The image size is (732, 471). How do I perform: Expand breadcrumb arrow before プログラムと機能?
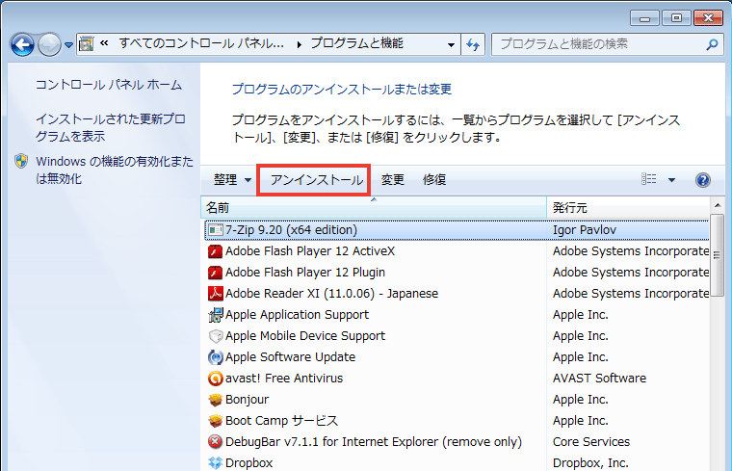[299, 45]
